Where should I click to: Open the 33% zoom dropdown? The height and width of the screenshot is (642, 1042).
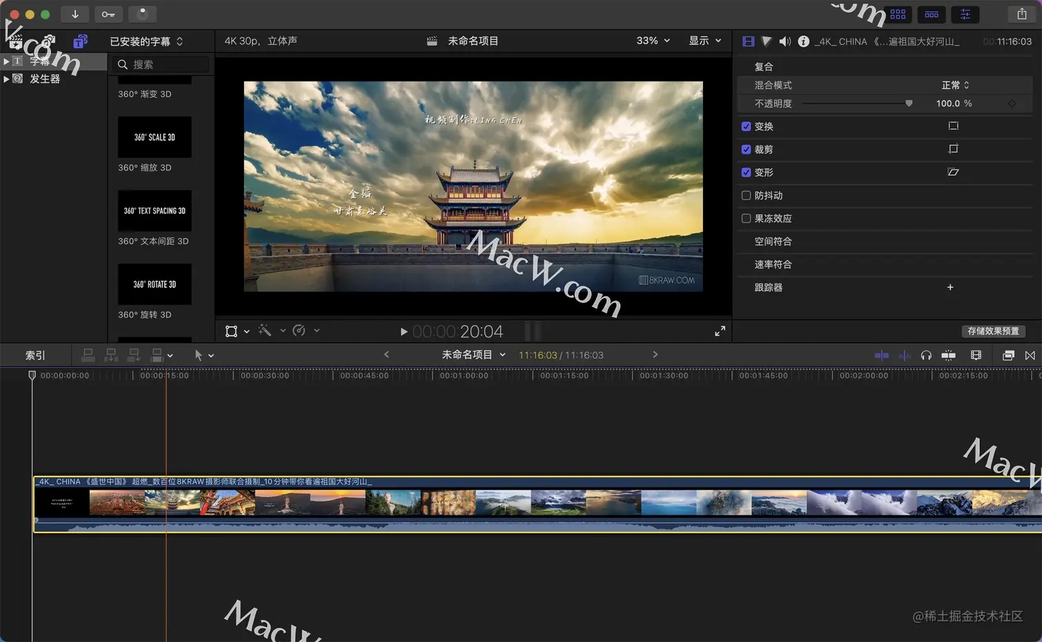653,41
